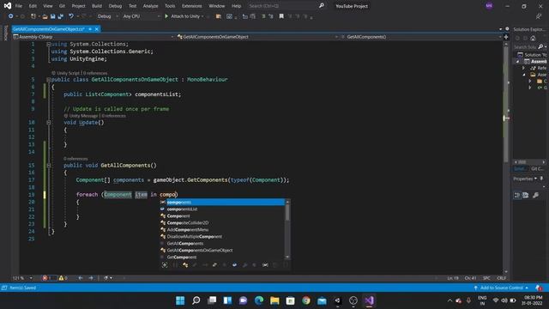Click the Solution Explorer Home icon
This screenshot has width=549, height=309.
coord(533,38)
